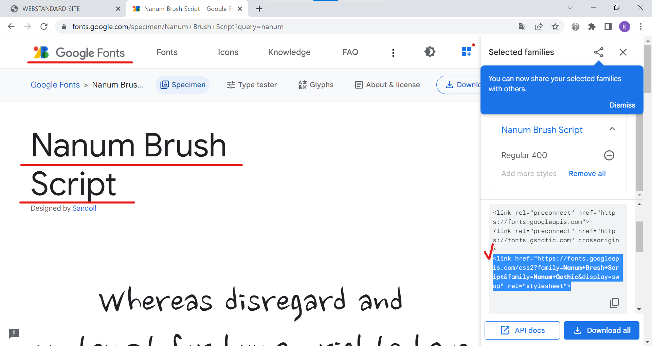The height and width of the screenshot is (346, 652).
Task: Click the address bar URL
Action: click(x=178, y=27)
